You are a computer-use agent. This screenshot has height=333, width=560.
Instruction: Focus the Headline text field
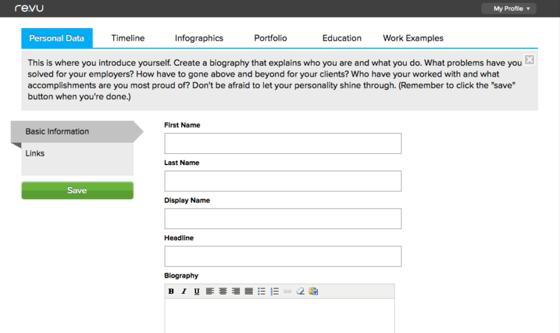pos(283,256)
